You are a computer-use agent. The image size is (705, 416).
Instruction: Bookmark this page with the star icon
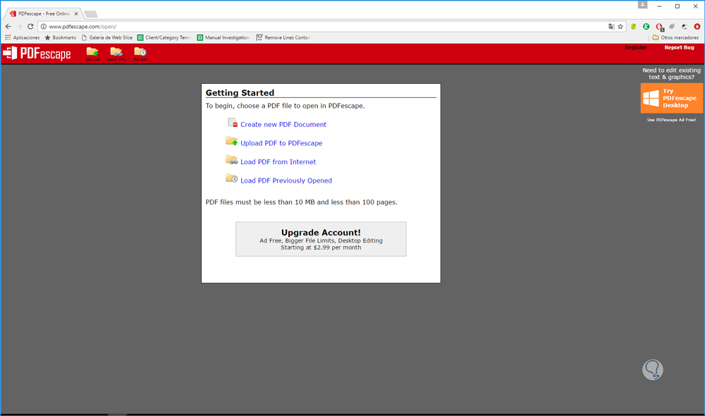[620, 27]
